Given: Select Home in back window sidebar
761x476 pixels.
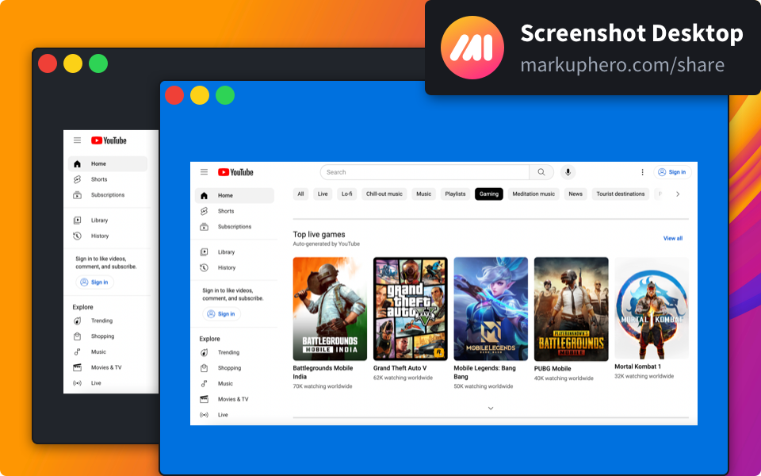Looking at the screenshot, I should pyautogui.click(x=108, y=163).
